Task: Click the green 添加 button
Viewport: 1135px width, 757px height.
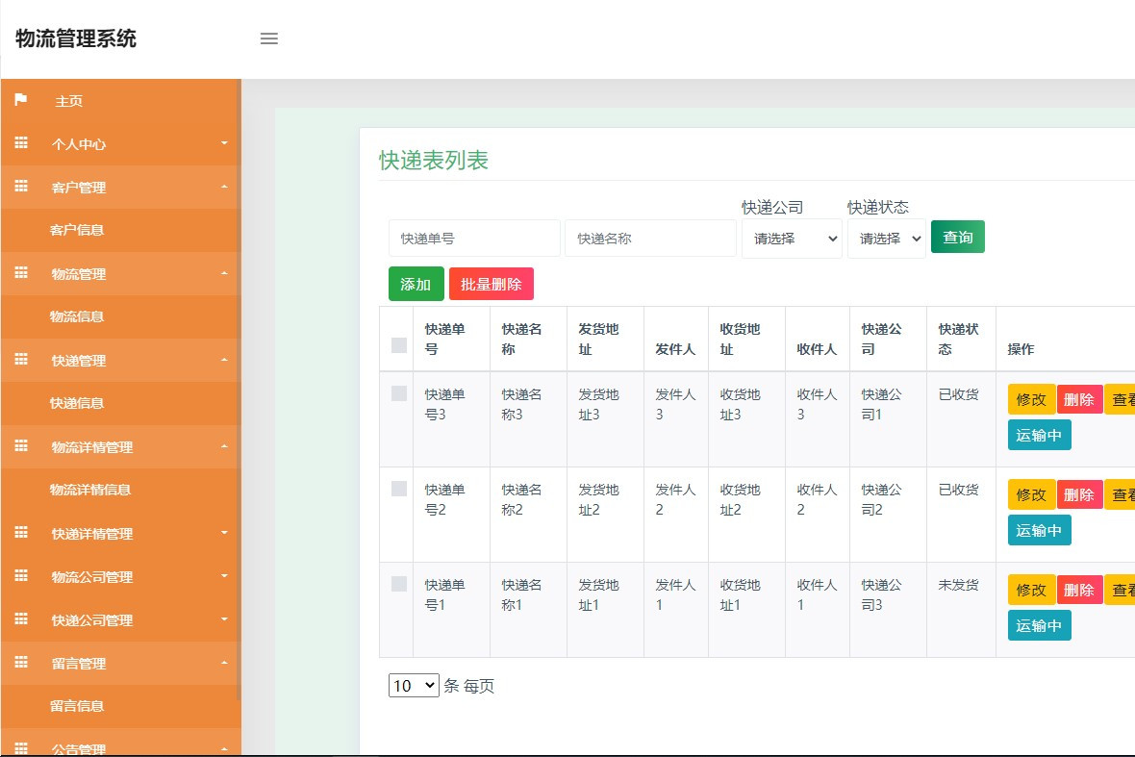Action: pyautogui.click(x=416, y=284)
